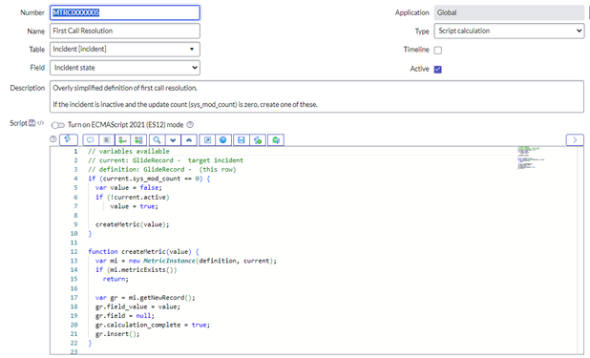Click 'gr.insert();' code line
Viewport: 590px width, 358px height.
point(117,334)
